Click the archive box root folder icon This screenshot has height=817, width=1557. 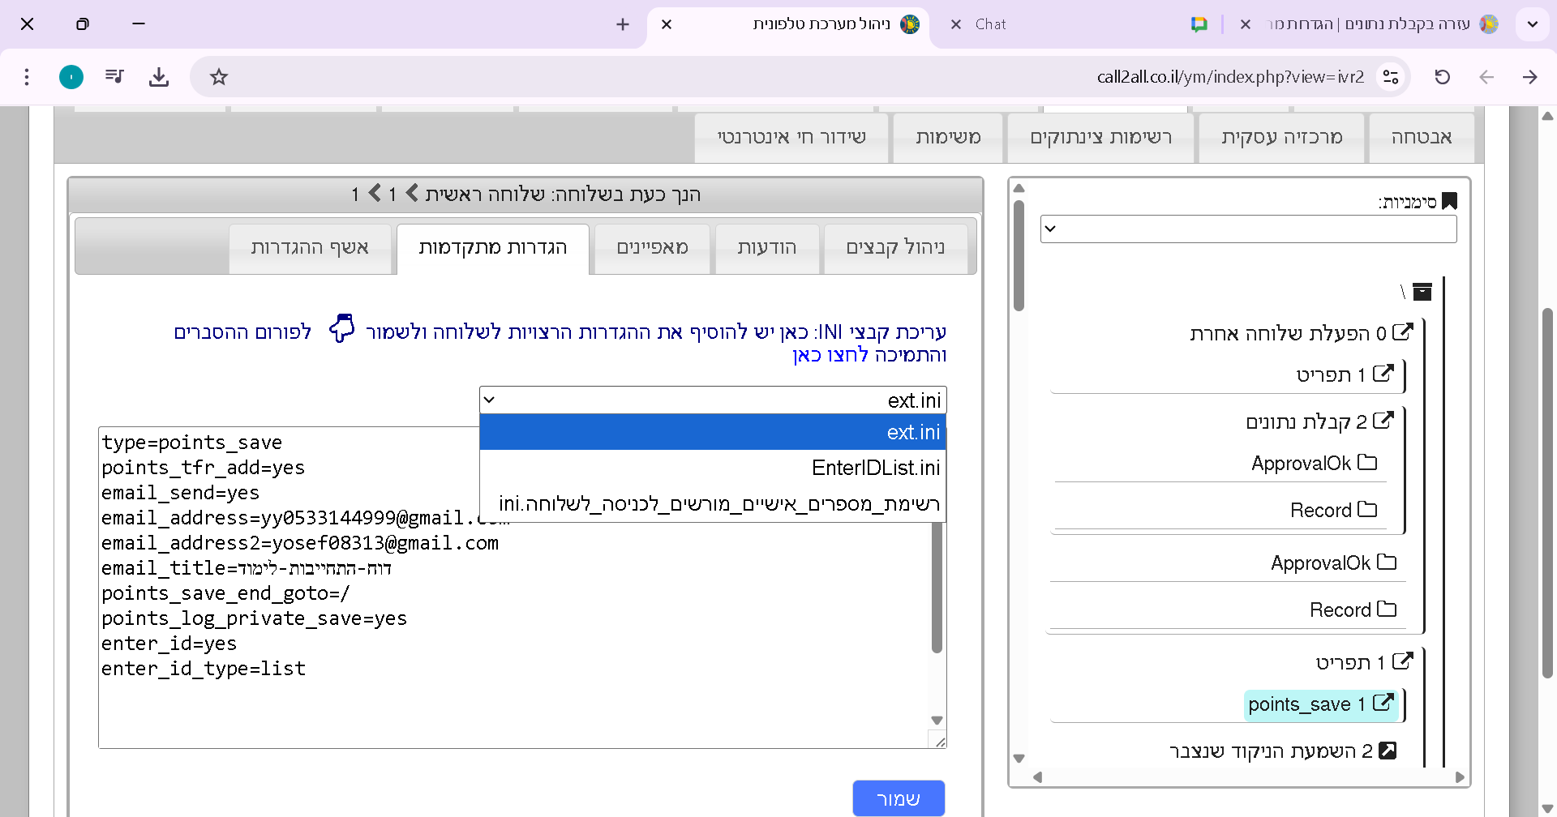pyautogui.click(x=1422, y=292)
